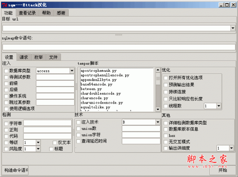Check the union数 checkbox
238x177 pixels.
coord(78,129)
